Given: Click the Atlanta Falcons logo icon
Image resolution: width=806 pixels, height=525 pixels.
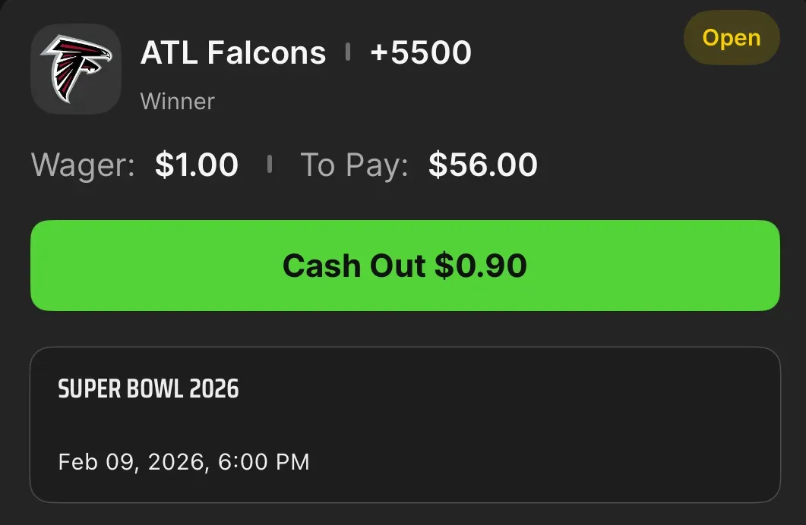Looking at the screenshot, I should pos(76,69).
